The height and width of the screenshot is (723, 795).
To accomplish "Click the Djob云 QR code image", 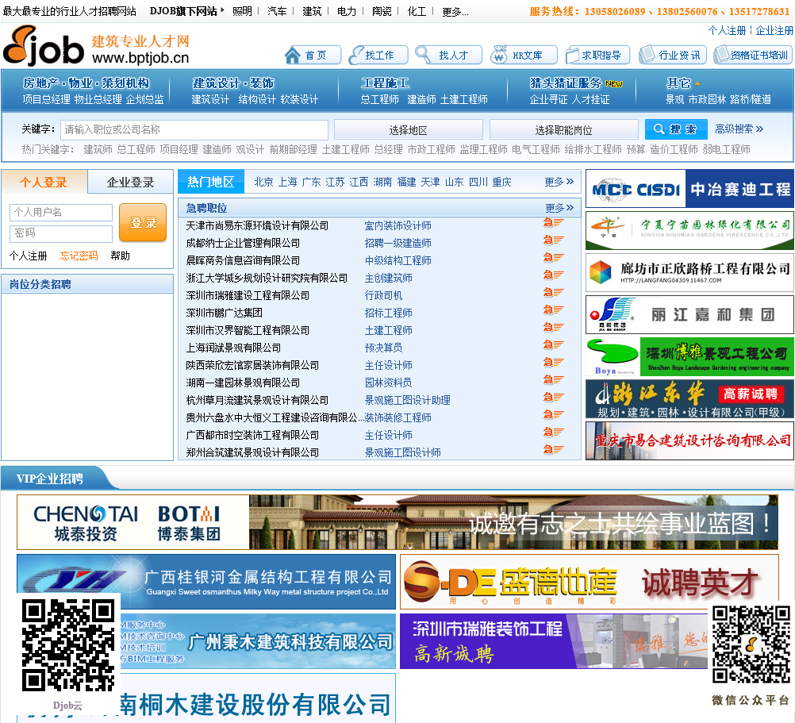I will 68,645.
